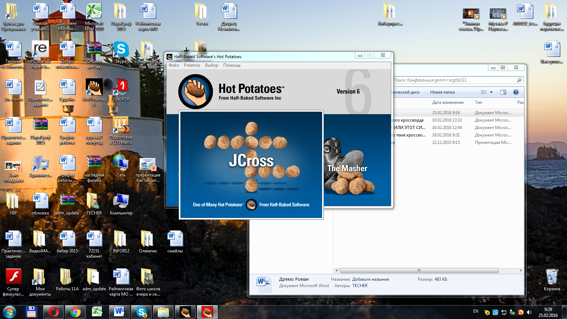Open Супер физкульт Flash file icon

click(x=13, y=282)
